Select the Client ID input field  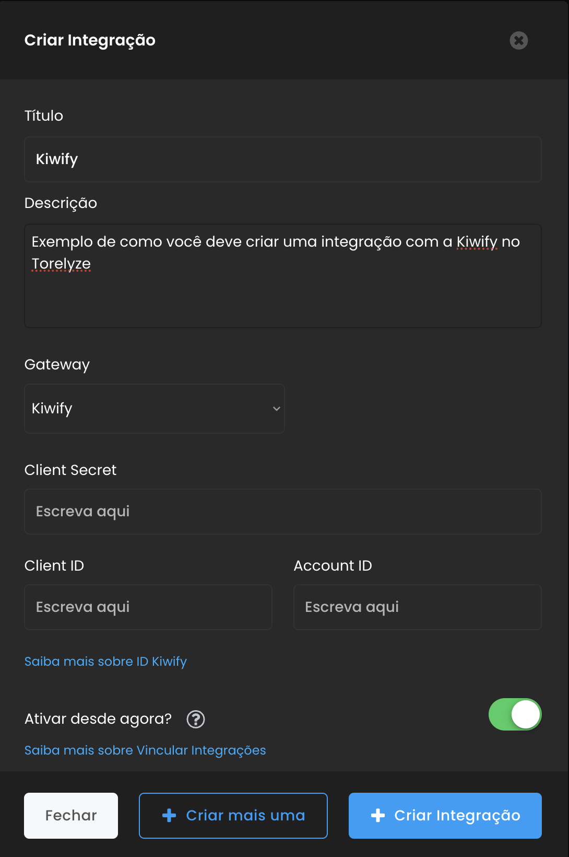coord(148,607)
